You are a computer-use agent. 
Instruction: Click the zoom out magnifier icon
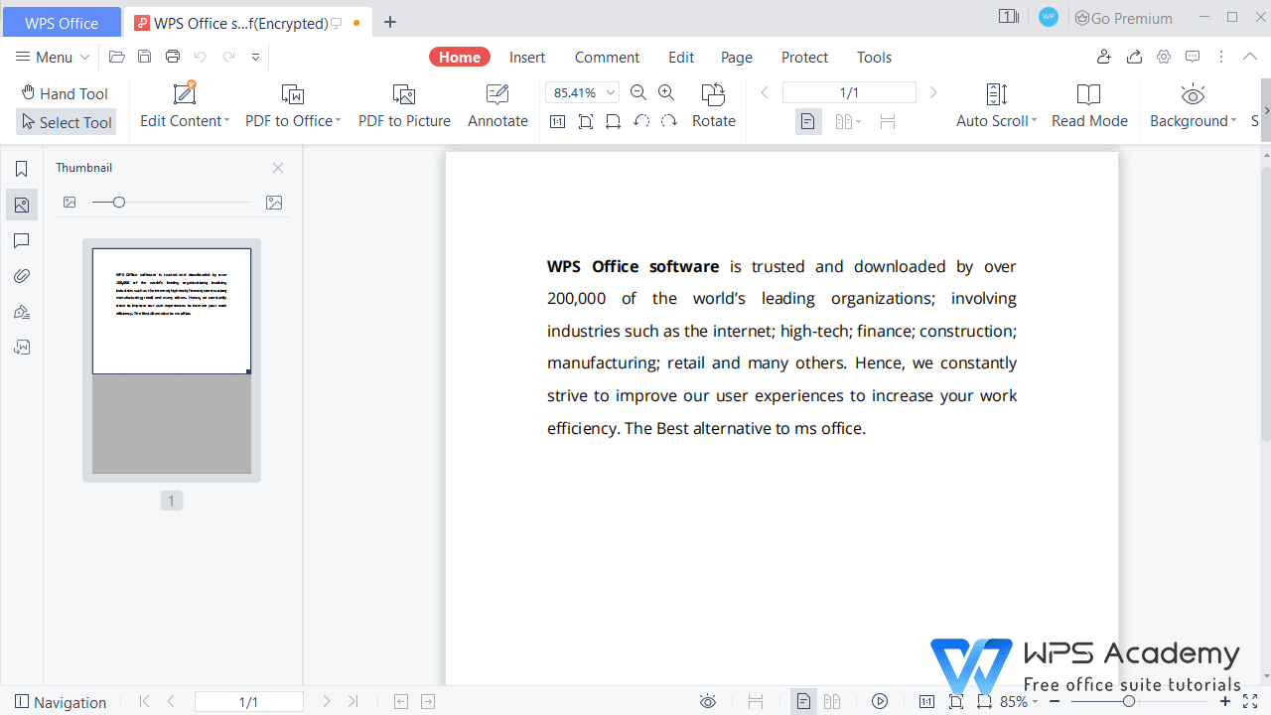tap(638, 92)
